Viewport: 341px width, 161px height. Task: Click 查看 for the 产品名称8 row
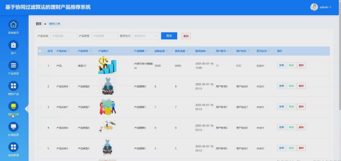click(x=282, y=86)
